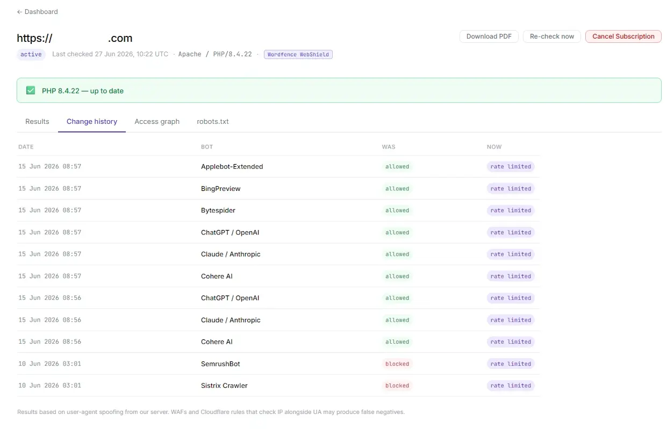Image resolution: width=667 pixels, height=429 pixels.
Task: Select the Change history tab
Action: (x=92, y=122)
